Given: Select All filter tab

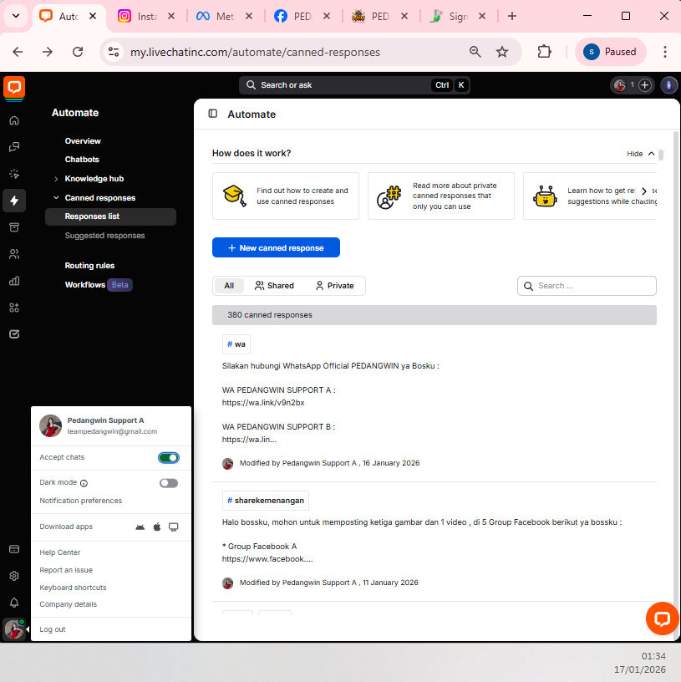Looking at the screenshot, I should click(229, 286).
